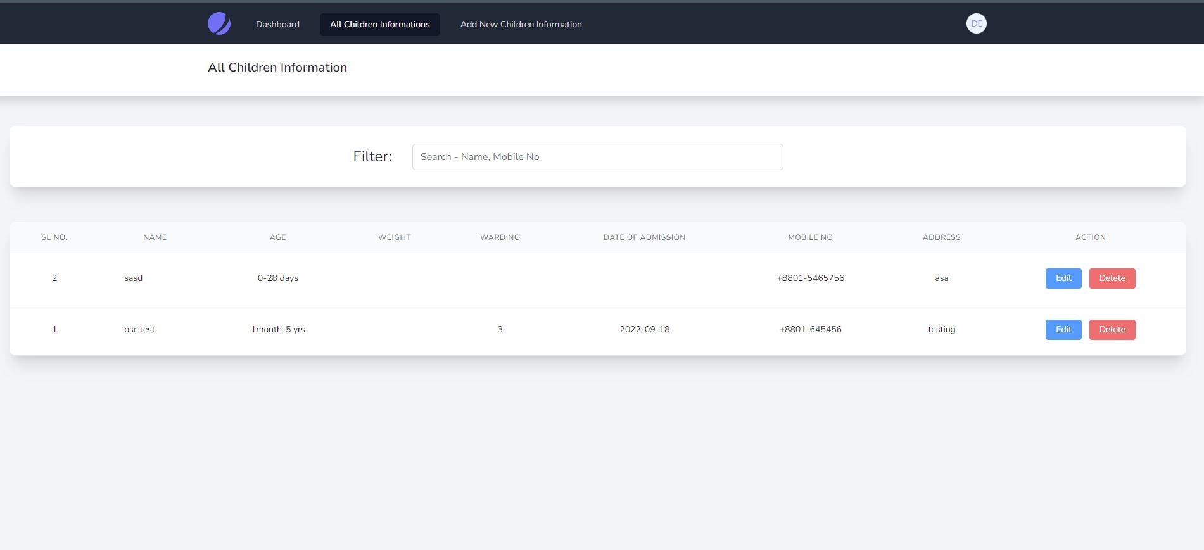This screenshot has width=1204, height=550.
Task: Select the All Children Informations tab
Action: pyautogui.click(x=379, y=25)
